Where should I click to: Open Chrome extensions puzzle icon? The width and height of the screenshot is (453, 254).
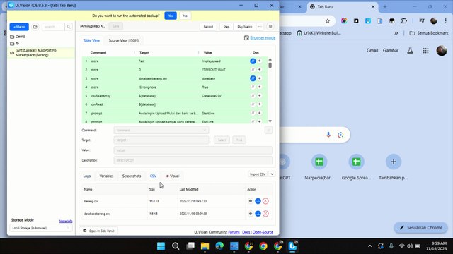tap(404, 20)
